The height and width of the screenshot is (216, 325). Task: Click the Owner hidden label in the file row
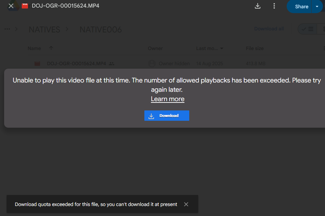pos(174,63)
